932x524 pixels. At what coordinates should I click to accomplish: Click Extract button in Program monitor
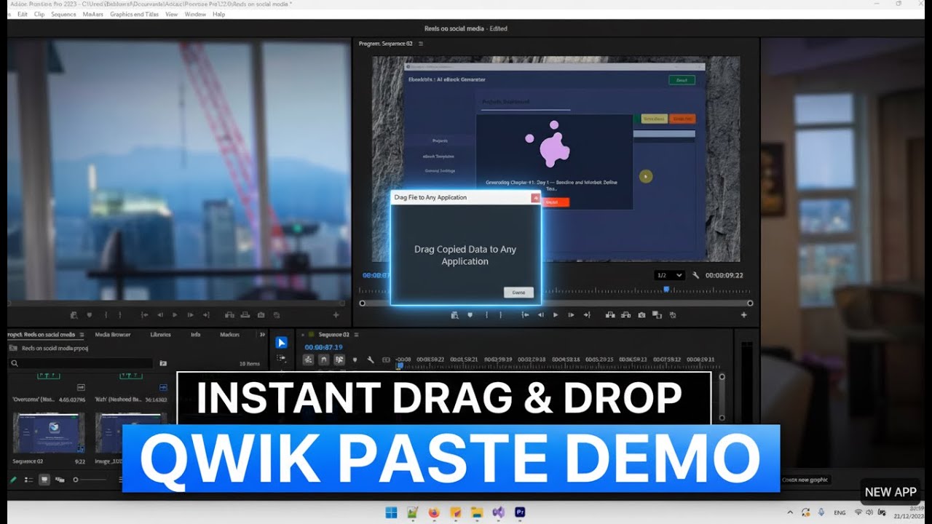click(x=625, y=315)
